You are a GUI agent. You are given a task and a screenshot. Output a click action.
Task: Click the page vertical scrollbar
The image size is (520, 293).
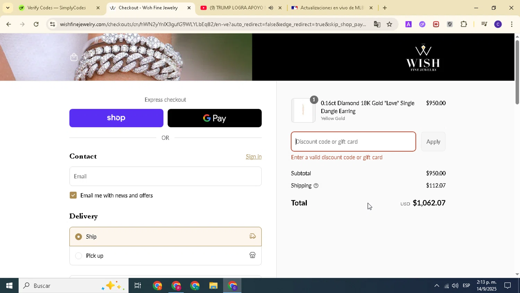517,72
